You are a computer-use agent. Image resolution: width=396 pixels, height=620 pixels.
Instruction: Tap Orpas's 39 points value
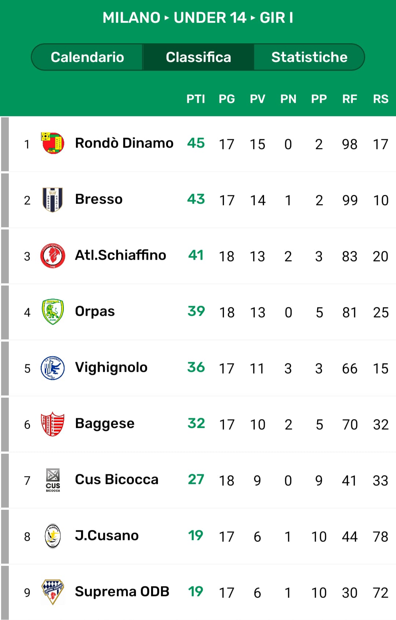(196, 311)
